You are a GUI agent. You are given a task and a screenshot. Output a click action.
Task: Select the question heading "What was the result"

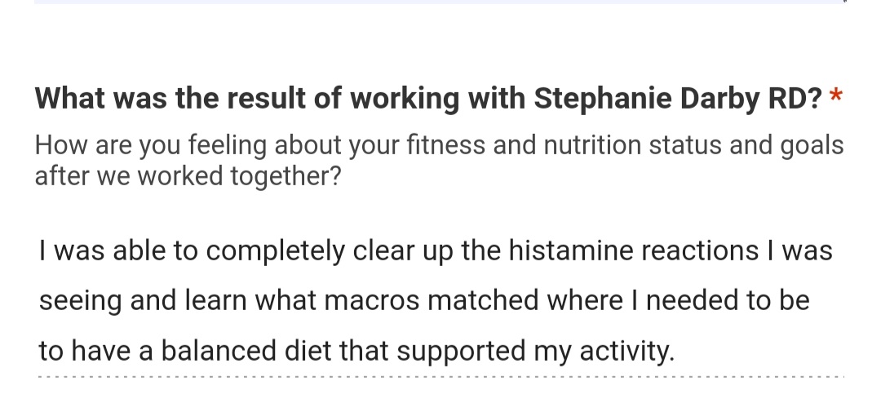pos(170,99)
